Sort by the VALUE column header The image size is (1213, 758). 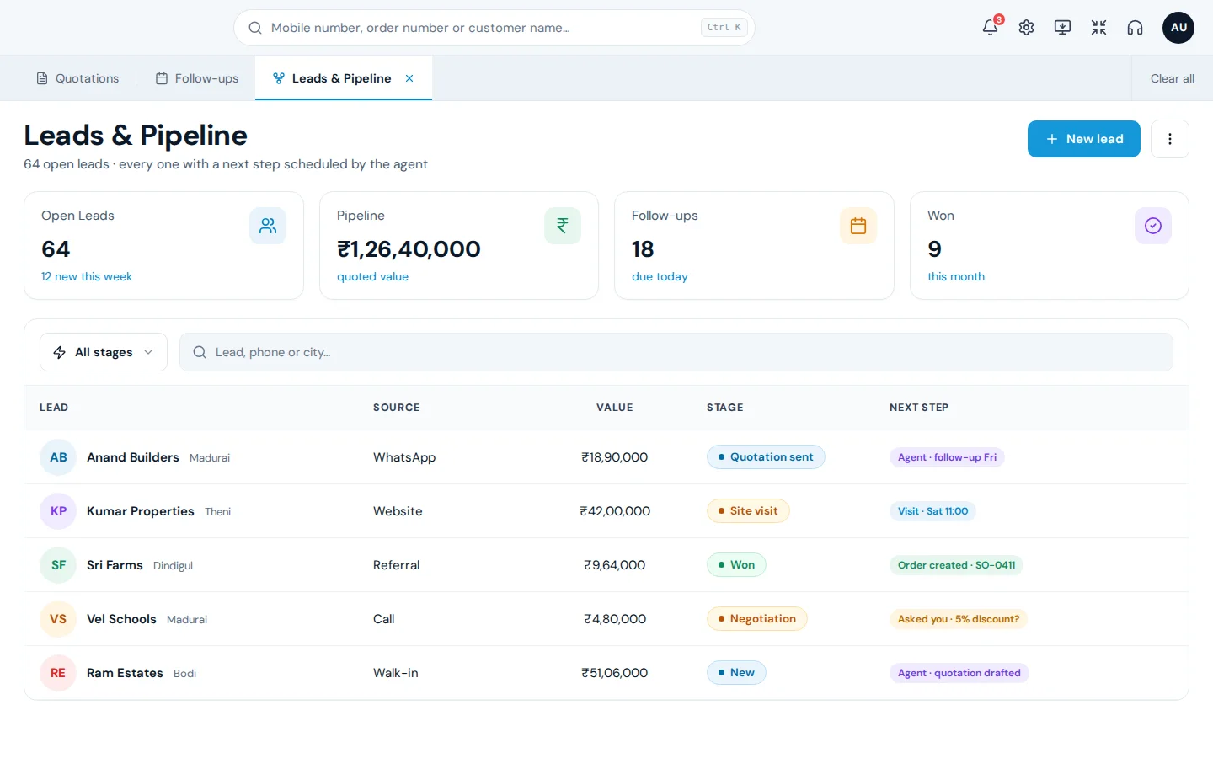coord(615,408)
